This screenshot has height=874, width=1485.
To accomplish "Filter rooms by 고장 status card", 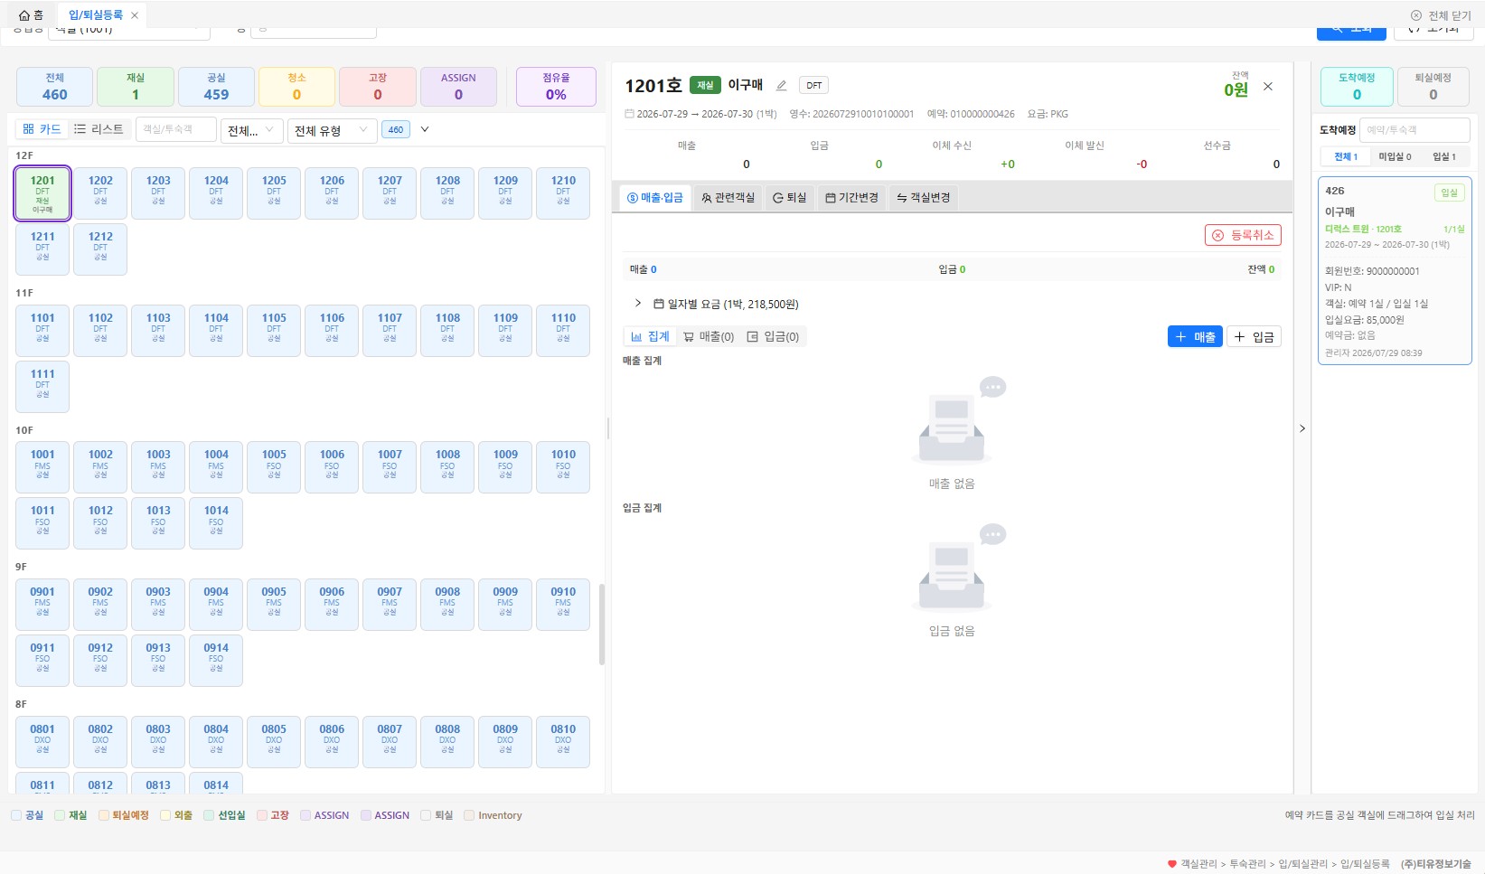I will tap(378, 87).
